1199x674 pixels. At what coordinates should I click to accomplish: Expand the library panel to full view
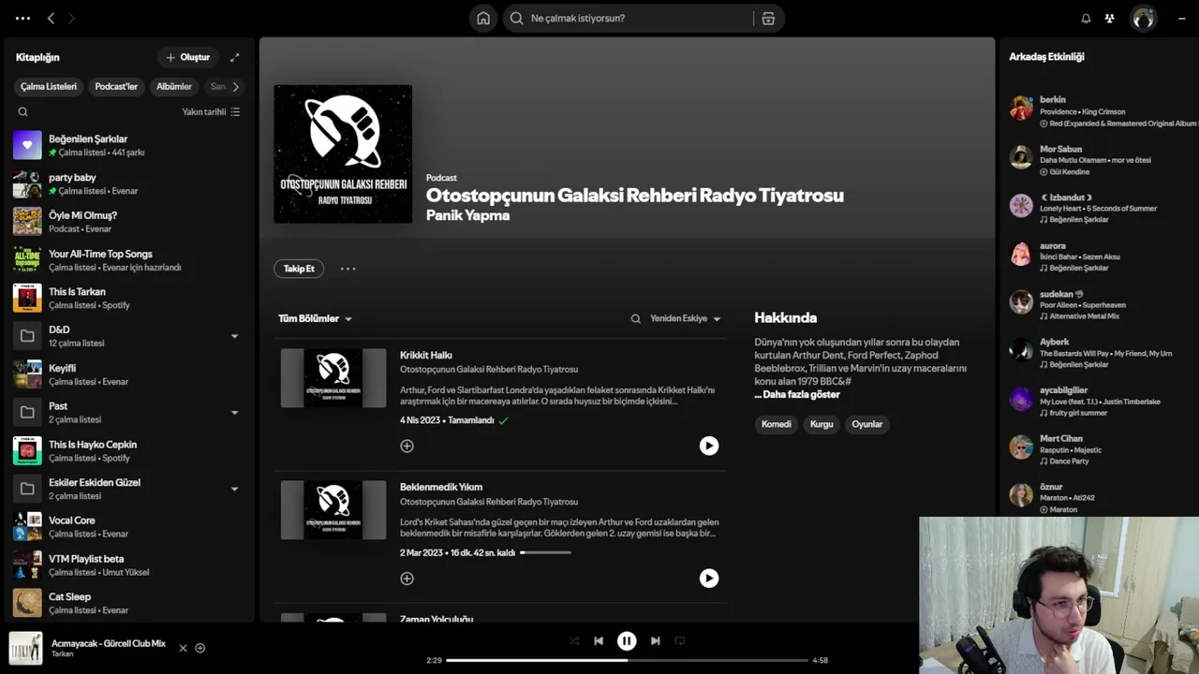point(234,57)
